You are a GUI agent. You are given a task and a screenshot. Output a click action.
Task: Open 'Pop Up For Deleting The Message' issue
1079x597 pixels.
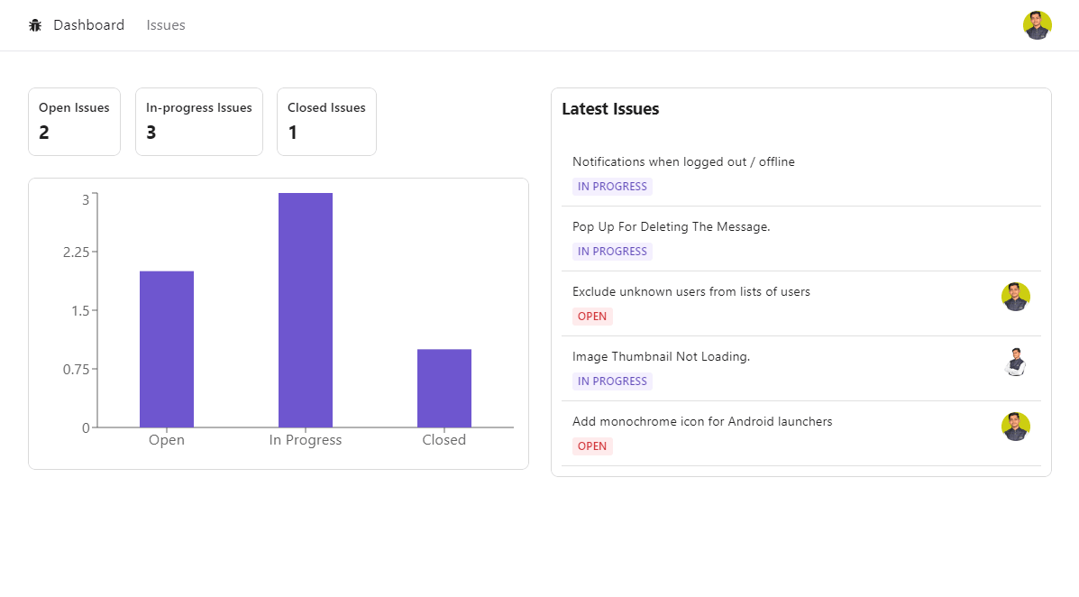pos(671,227)
